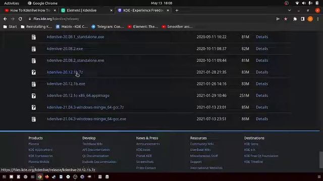Download kdenlive-20.08.1_standalone.exe
This screenshot has width=323, height=181.
(x=75, y=37)
